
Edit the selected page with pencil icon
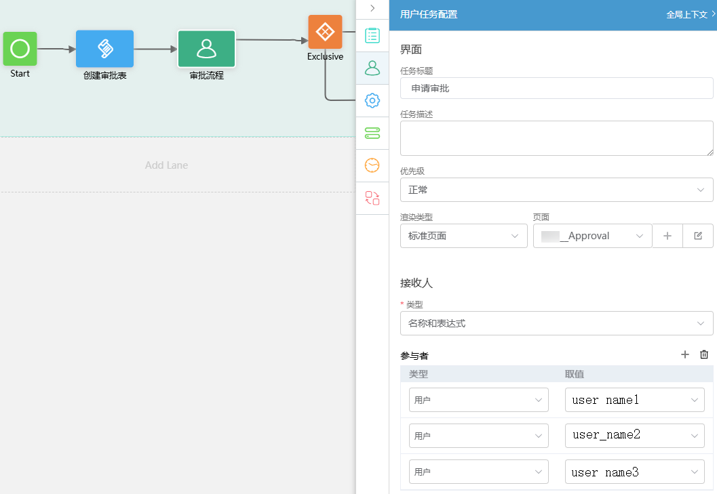698,236
